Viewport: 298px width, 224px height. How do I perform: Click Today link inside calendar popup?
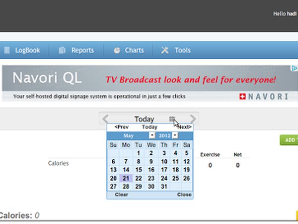click(150, 127)
